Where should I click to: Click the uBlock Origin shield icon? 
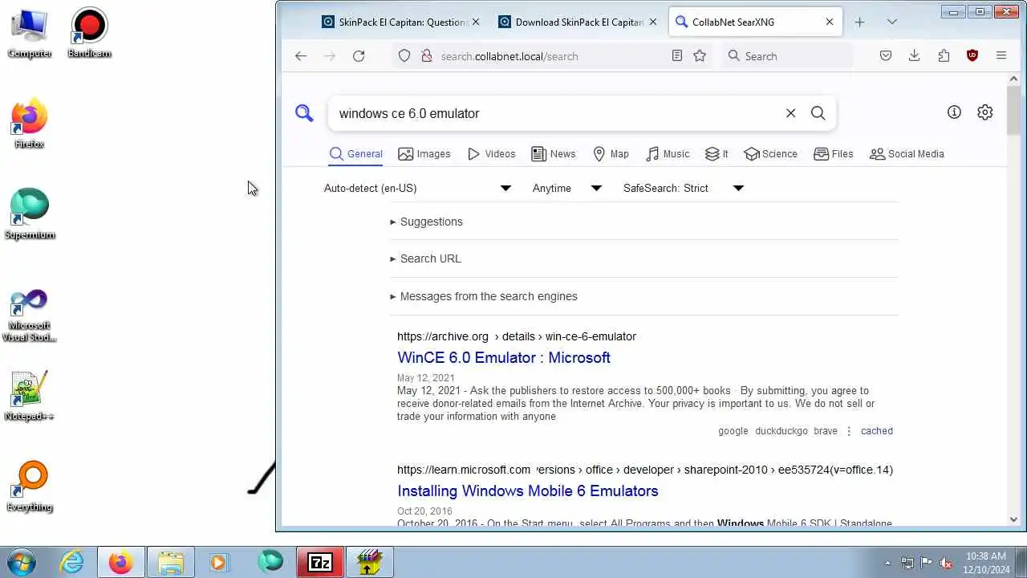[972, 55]
